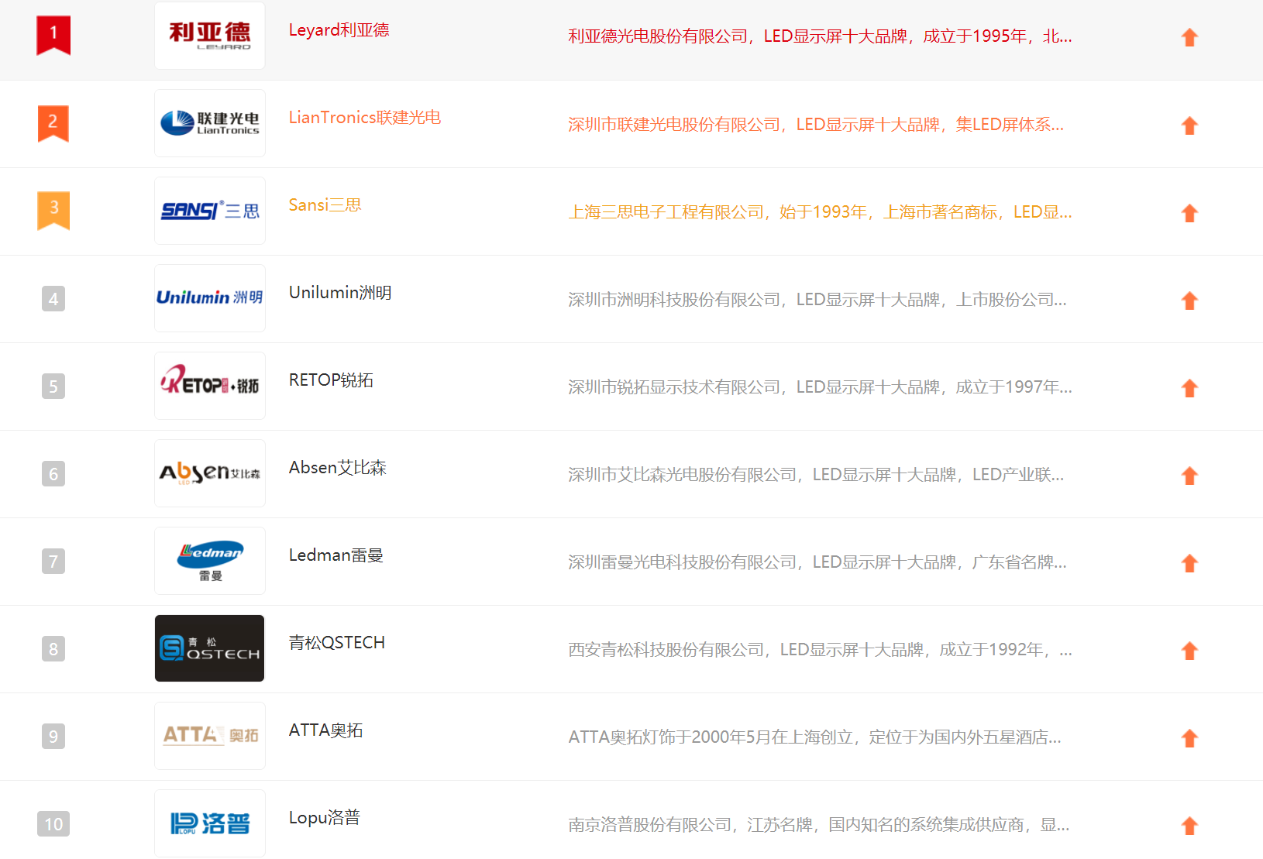Click the up arrow in Ledman雷曼 row
The width and height of the screenshot is (1263, 859).
pyautogui.click(x=1189, y=563)
